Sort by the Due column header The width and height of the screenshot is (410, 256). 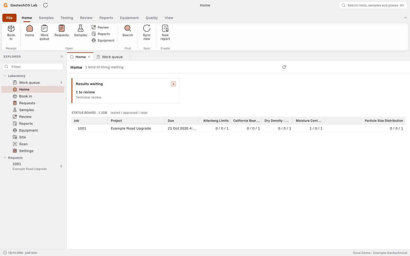click(x=181, y=121)
